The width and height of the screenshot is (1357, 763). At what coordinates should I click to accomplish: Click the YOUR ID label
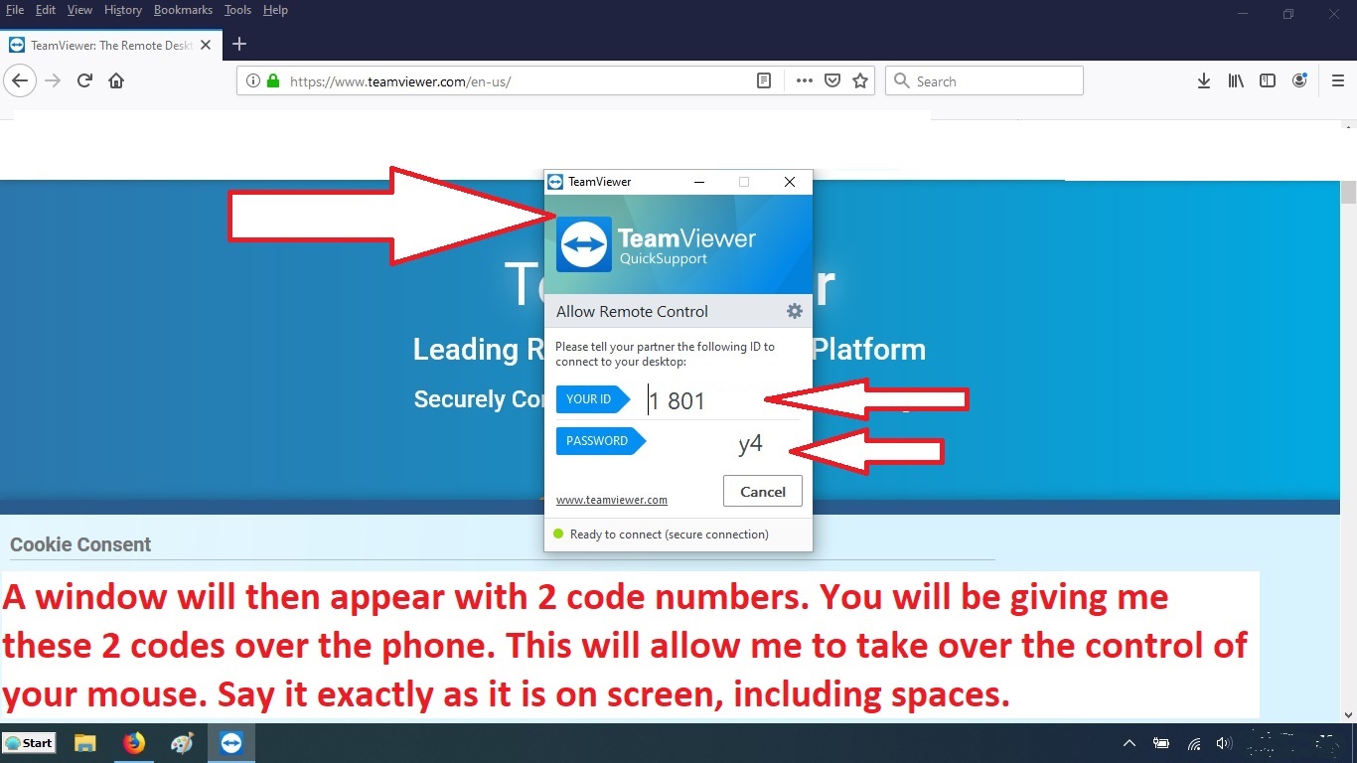[x=592, y=399]
